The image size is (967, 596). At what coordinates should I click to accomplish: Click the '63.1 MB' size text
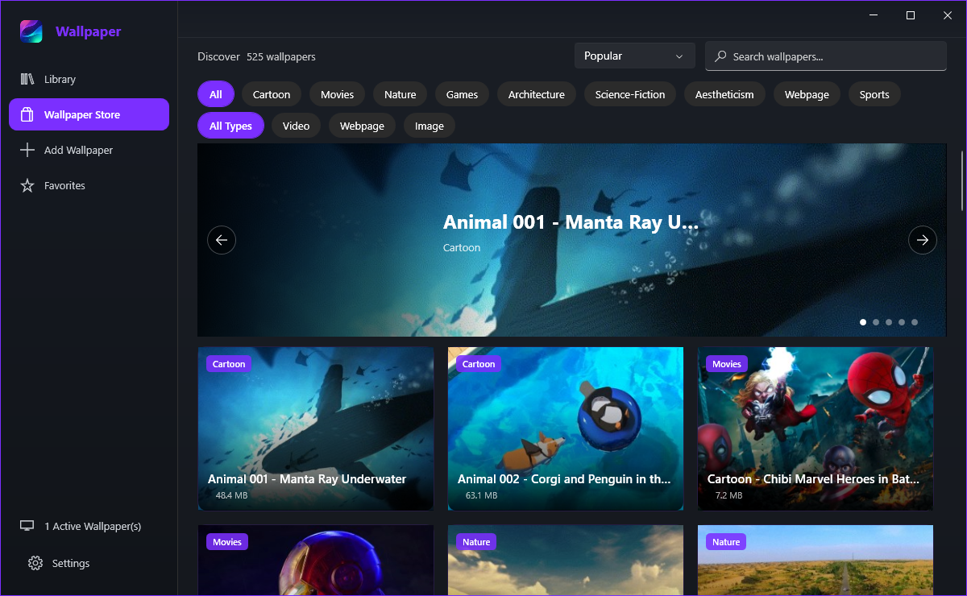pos(481,495)
